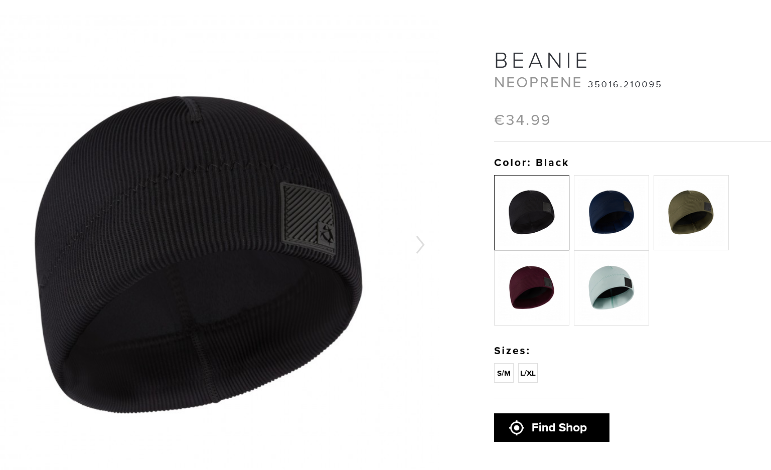The height and width of the screenshot is (470, 771).
Task: Select size L/XL
Action: coord(528,373)
